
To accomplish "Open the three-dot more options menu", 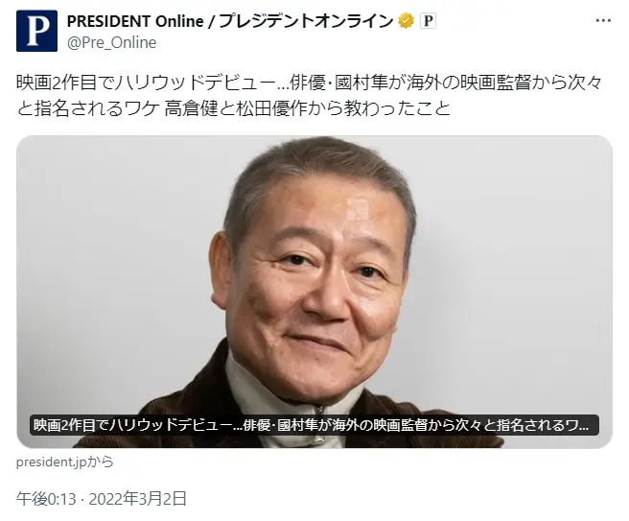I will pyautogui.click(x=603, y=21).
